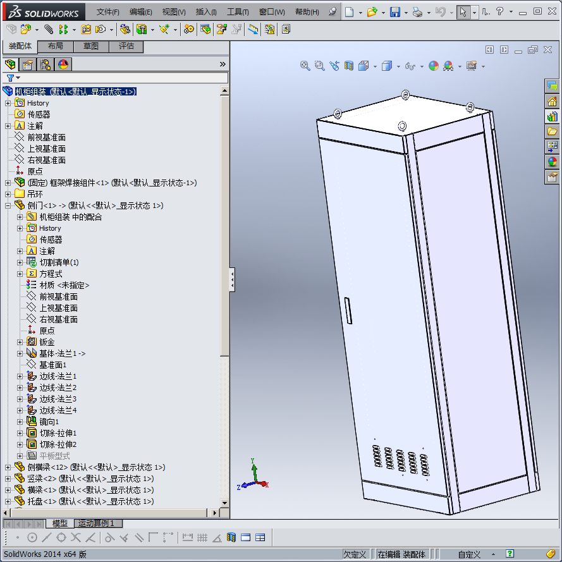Open the SolidWorks Resources home icon
The image size is (562, 562).
pyautogui.click(x=553, y=101)
